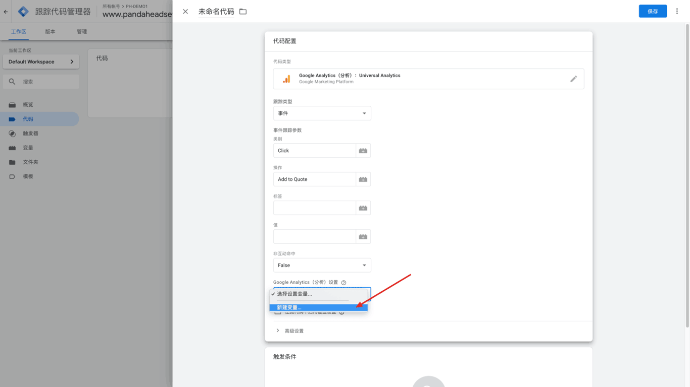Click the variable picker icon beside 标签 field

[x=363, y=208]
